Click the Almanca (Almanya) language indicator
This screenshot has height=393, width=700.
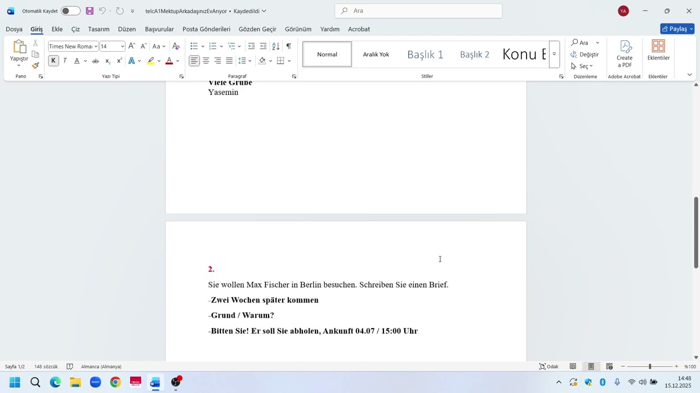(101, 366)
